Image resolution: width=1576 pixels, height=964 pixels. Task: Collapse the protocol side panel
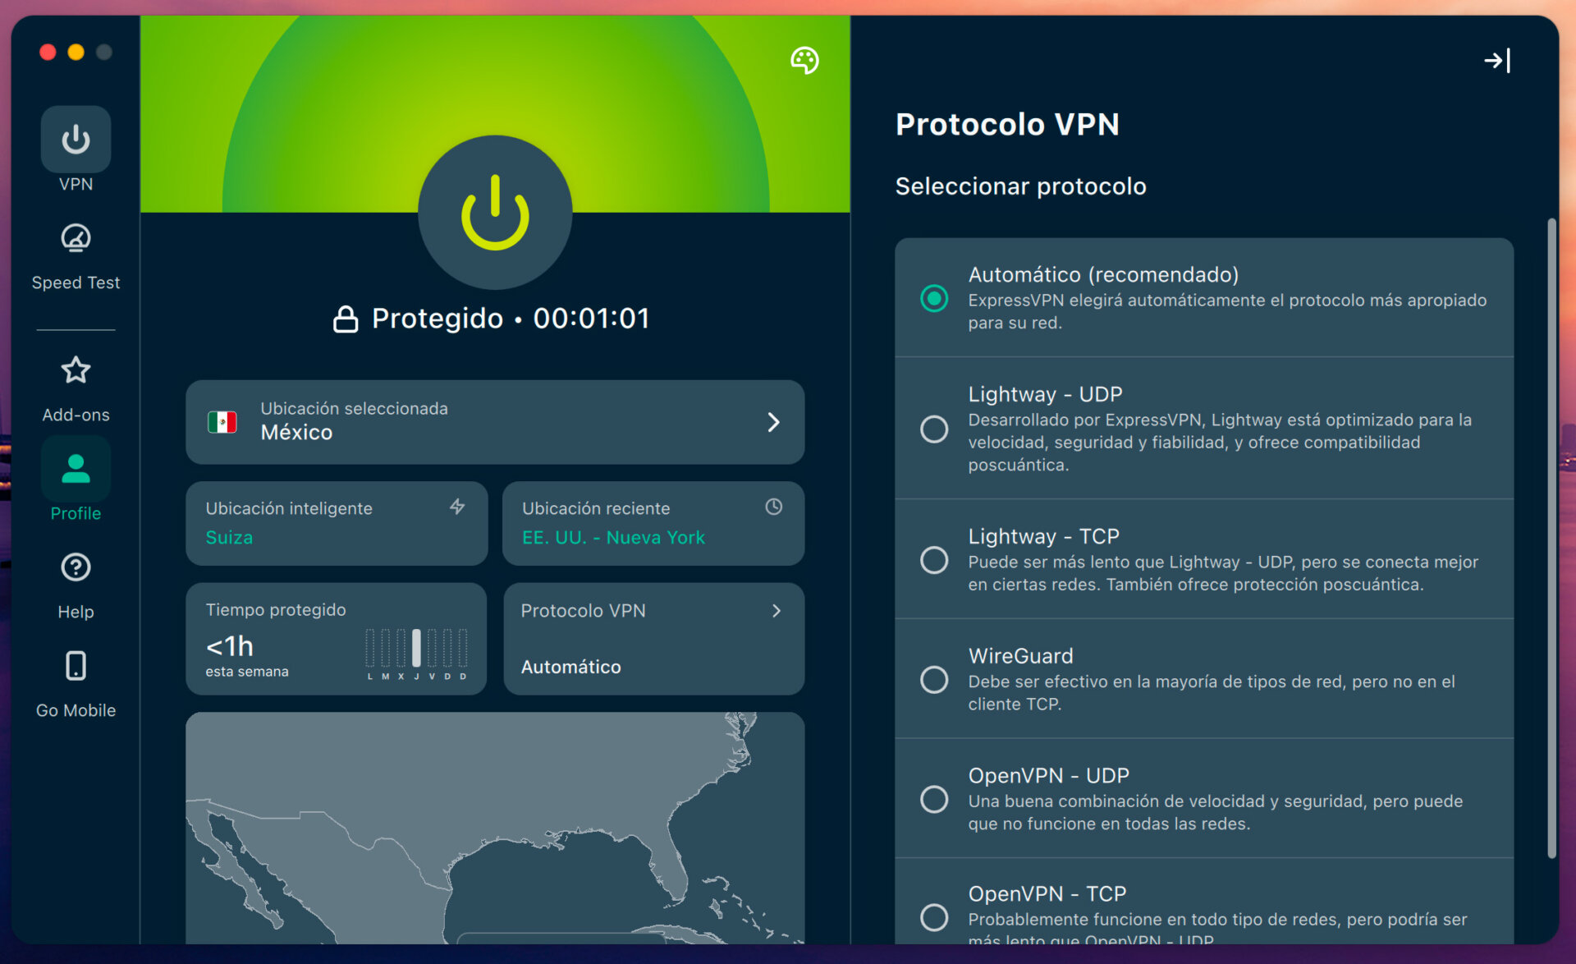[x=1497, y=60]
